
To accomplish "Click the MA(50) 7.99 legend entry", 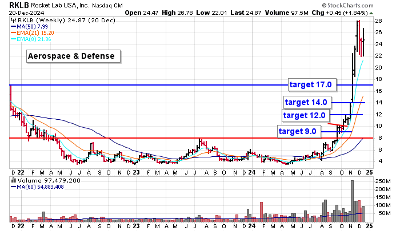I will [29, 26].
